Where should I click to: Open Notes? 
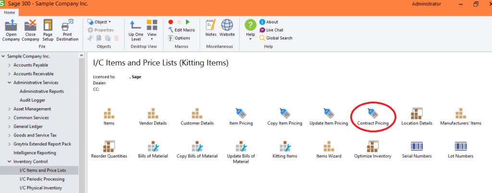pyautogui.click(x=211, y=28)
